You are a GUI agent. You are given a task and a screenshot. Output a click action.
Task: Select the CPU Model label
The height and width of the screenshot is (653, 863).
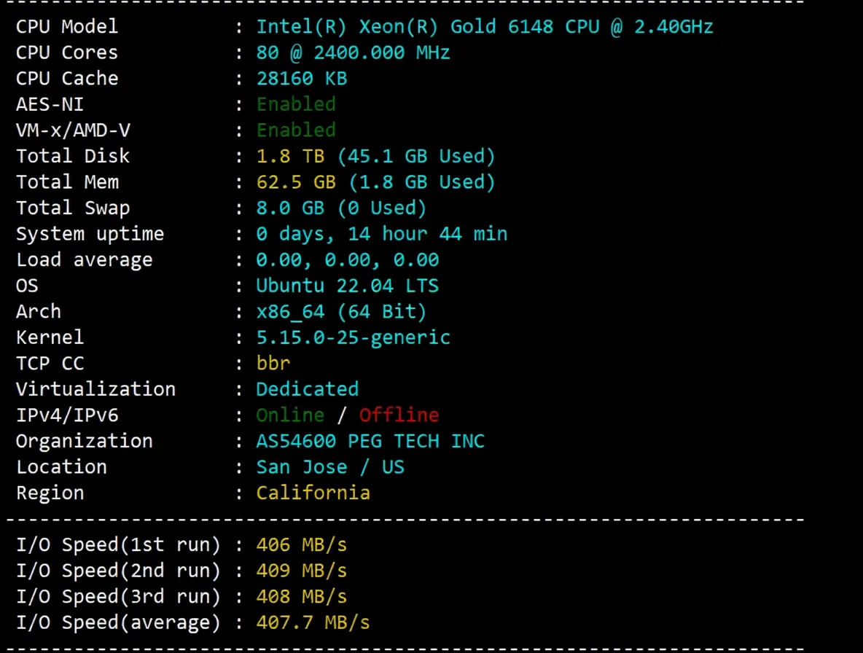[66, 26]
